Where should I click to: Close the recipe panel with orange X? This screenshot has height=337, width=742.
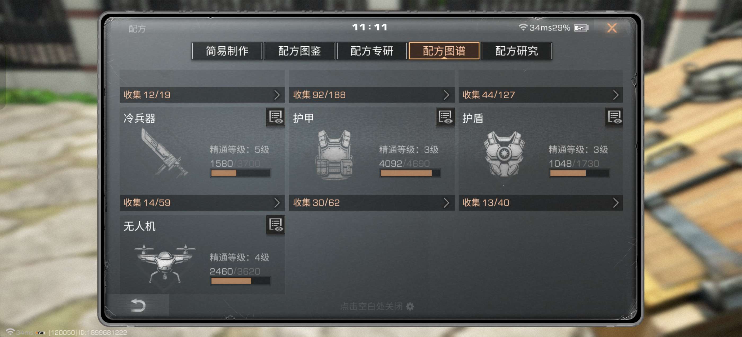612,28
